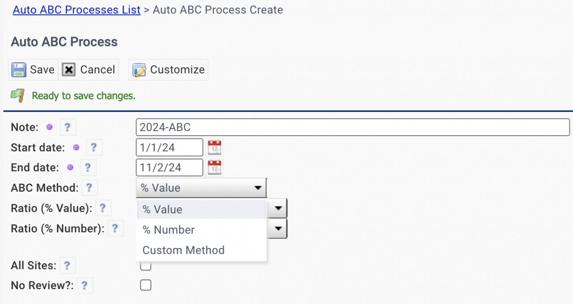Show help for No Review option

click(84, 285)
